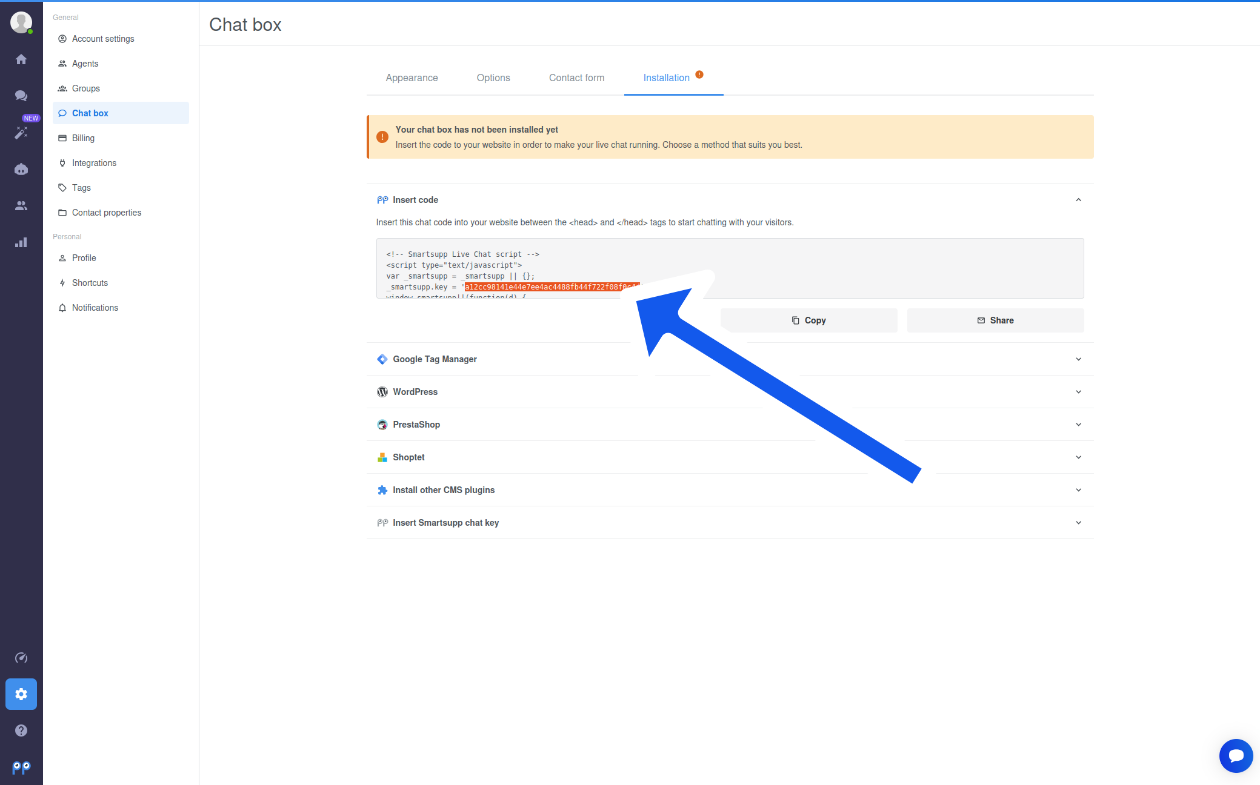The width and height of the screenshot is (1260, 785).
Task: Click the highlighted Smartsupp key value
Action: point(552,287)
